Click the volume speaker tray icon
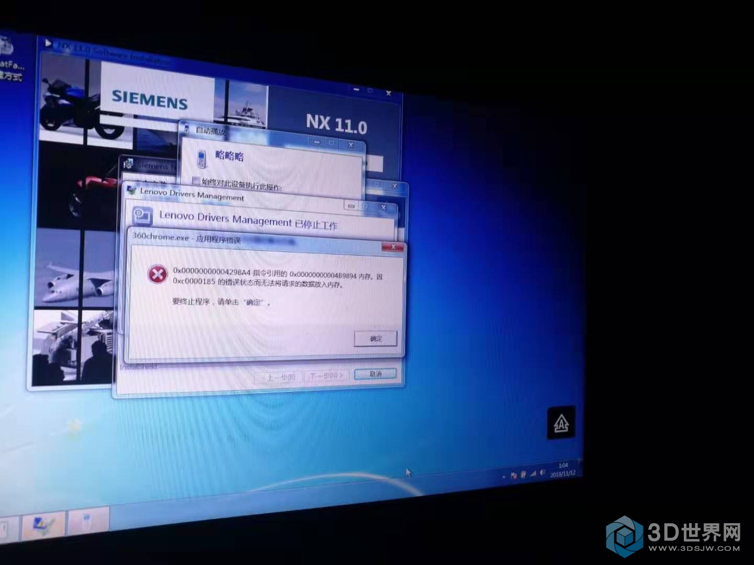This screenshot has width=754, height=565. point(542,473)
